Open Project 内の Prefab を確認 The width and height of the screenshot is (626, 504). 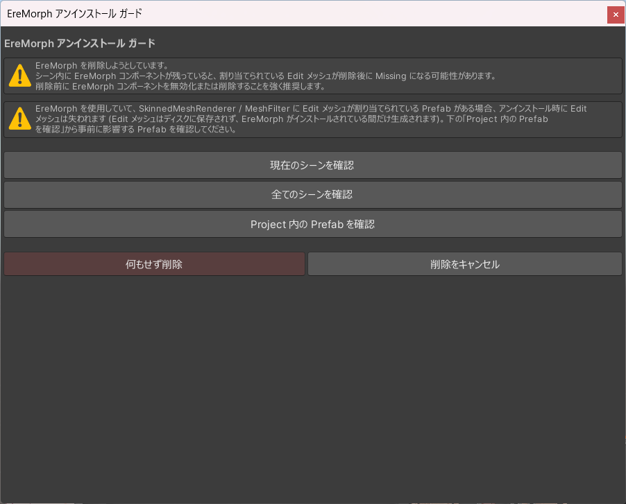(x=312, y=224)
